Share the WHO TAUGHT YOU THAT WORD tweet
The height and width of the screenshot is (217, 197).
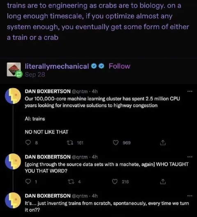[x=163, y=182]
